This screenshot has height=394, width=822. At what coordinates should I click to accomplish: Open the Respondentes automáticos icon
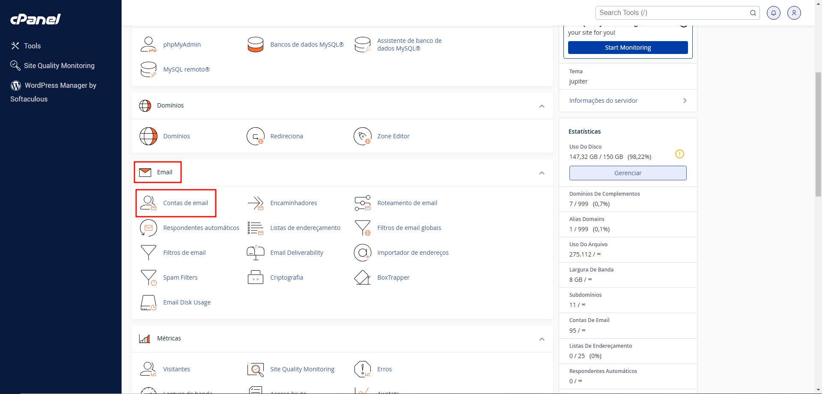click(149, 228)
